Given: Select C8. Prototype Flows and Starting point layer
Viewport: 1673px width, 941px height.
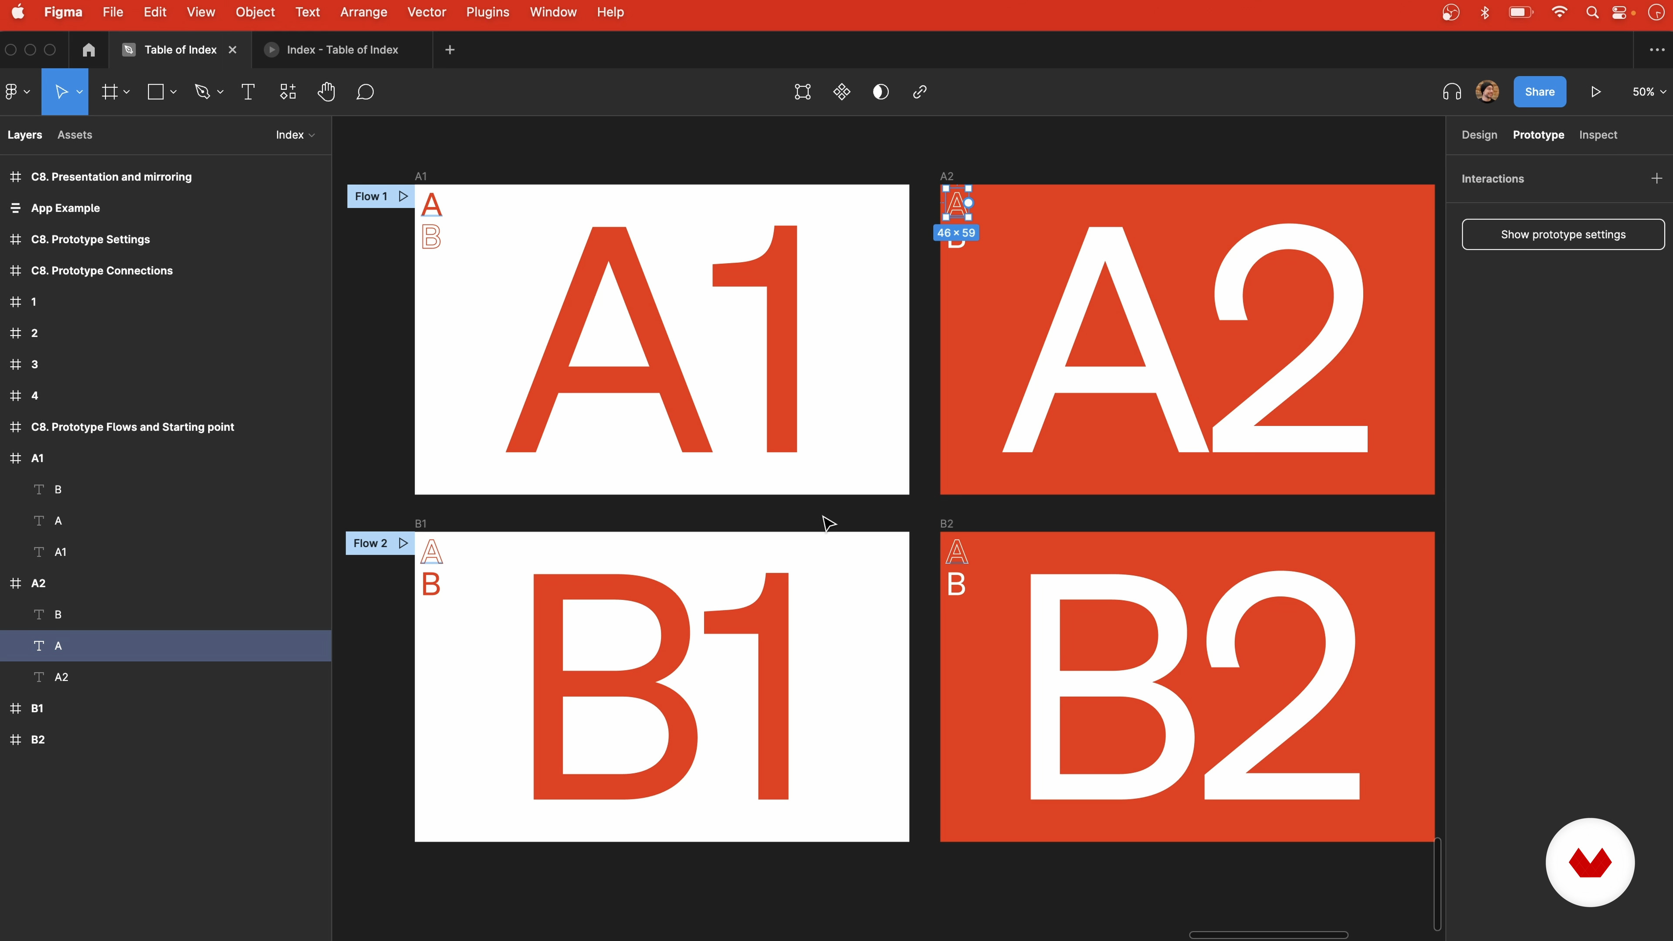Looking at the screenshot, I should (166, 426).
